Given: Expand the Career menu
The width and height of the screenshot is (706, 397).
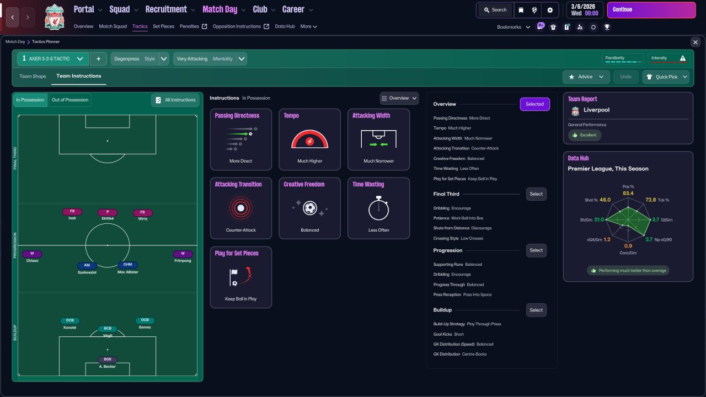Looking at the screenshot, I should tap(298, 9).
